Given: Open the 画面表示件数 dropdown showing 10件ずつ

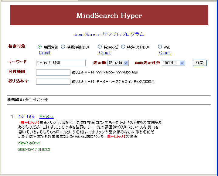Looking at the screenshot, I should pos(173,63).
